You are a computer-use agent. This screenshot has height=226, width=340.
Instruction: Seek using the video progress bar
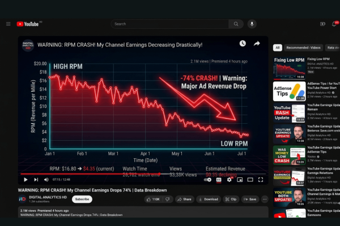coord(143,174)
